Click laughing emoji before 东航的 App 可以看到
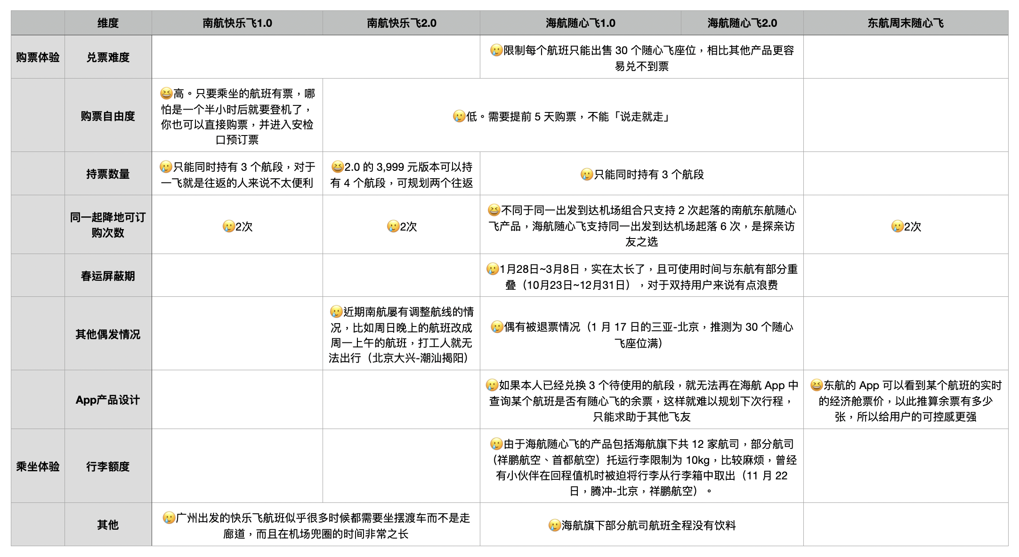 [x=816, y=385]
